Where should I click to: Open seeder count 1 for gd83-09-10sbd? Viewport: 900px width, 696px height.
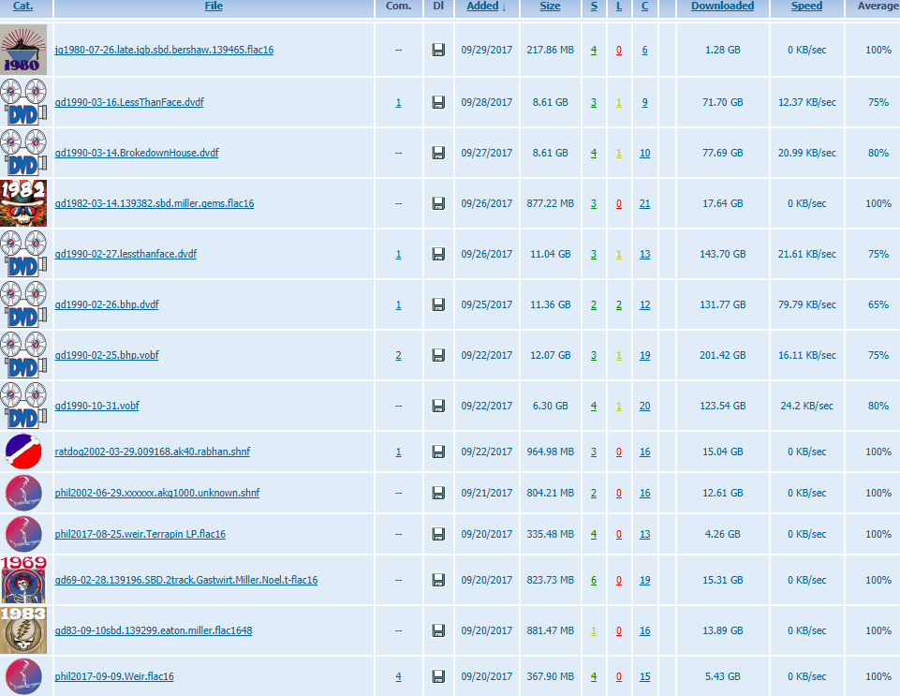pos(594,630)
